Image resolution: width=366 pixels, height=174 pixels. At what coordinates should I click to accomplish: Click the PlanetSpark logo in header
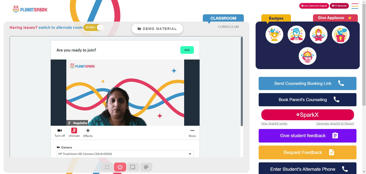30,10
